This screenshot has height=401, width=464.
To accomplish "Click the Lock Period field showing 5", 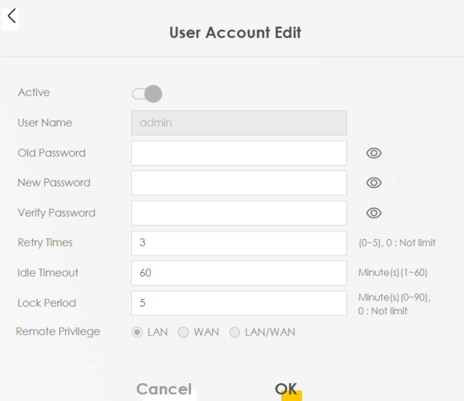I will click(238, 303).
